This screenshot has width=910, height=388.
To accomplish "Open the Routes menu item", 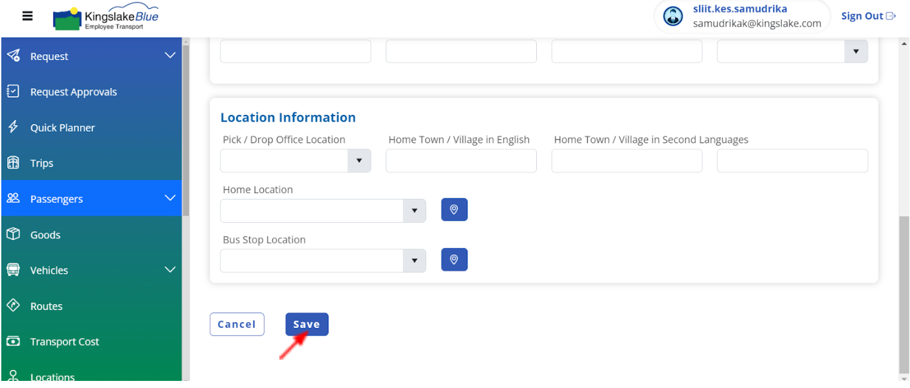I will coord(91,305).
